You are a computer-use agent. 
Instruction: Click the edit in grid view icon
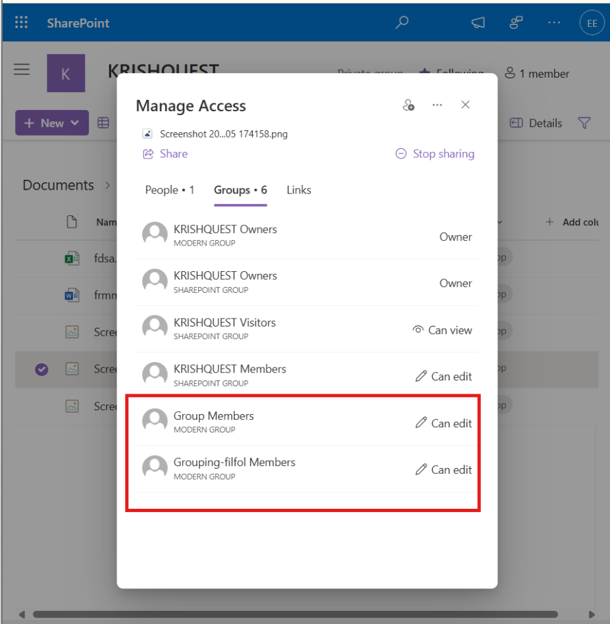[x=103, y=123]
